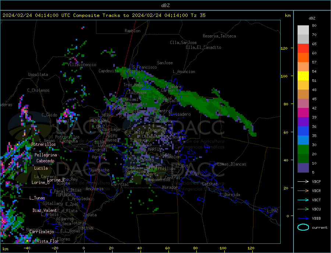The width and height of the screenshot is (331, 253).
Task: Click the '-40' tick on bottom axis
Action: pos(27,248)
